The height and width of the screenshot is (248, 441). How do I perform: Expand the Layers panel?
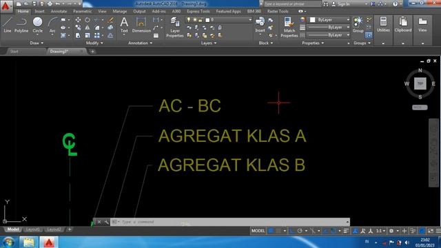pos(209,43)
